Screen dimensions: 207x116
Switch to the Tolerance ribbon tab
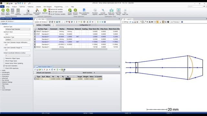coord(30,6)
